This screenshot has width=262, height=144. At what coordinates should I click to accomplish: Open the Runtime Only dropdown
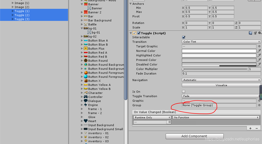152,118
